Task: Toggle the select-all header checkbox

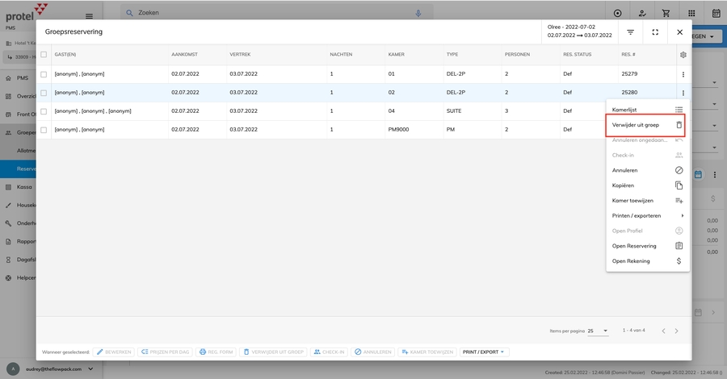Action: (44, 55)
